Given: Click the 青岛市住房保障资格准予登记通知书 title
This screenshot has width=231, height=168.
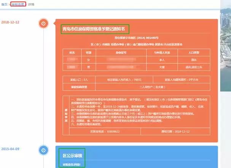Looking at the screenshot, I should [x=94, y=29].
